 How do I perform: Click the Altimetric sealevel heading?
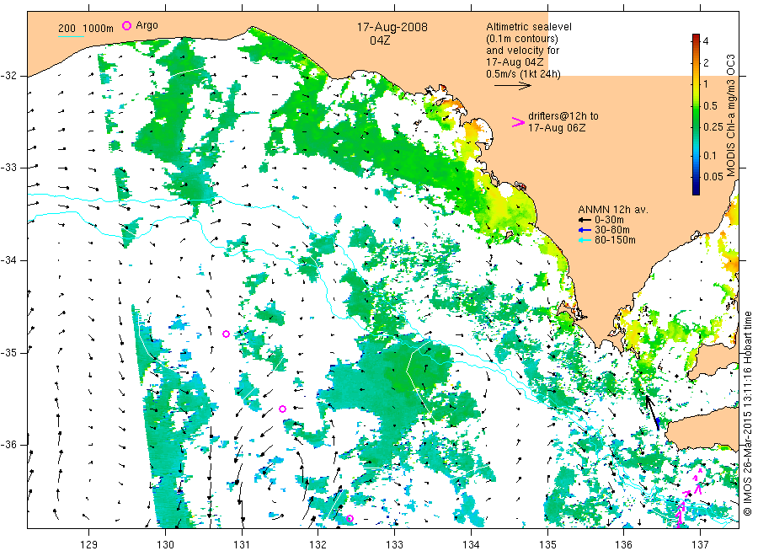pyautogui.click(x=528, y=27)
